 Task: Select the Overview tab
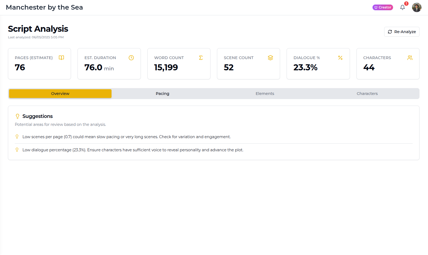coord(60,94)
